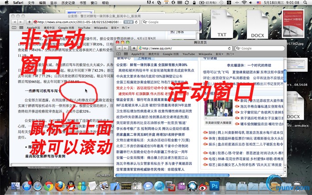Click Wikipedia bookmark in 腾讯首页 window
Viewport: 312px width, 195px height.
[205, 54]
